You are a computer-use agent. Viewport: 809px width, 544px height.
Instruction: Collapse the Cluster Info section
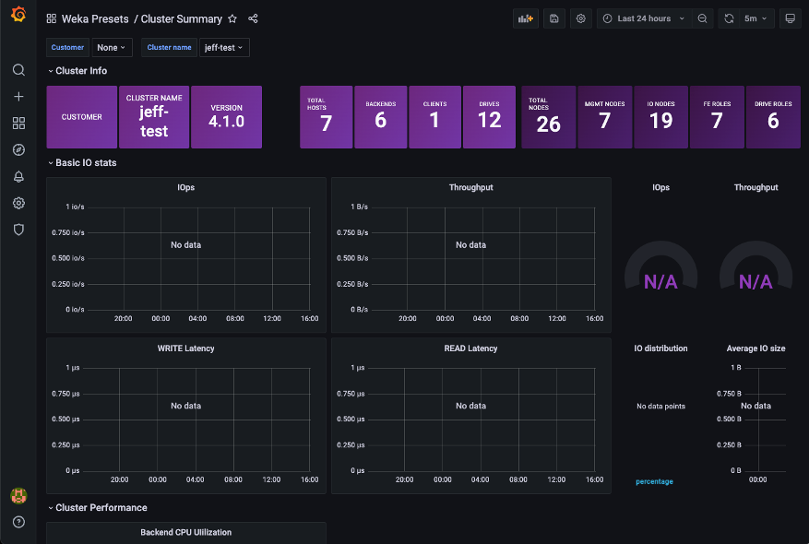pos(80,71)
